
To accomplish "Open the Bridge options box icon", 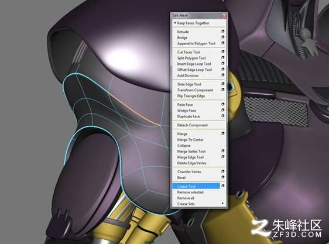I will click(x=223, y=37).
